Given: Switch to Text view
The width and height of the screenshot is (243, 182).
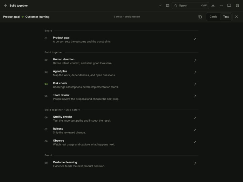Looking at the screenshot, I should click(226, 17).
